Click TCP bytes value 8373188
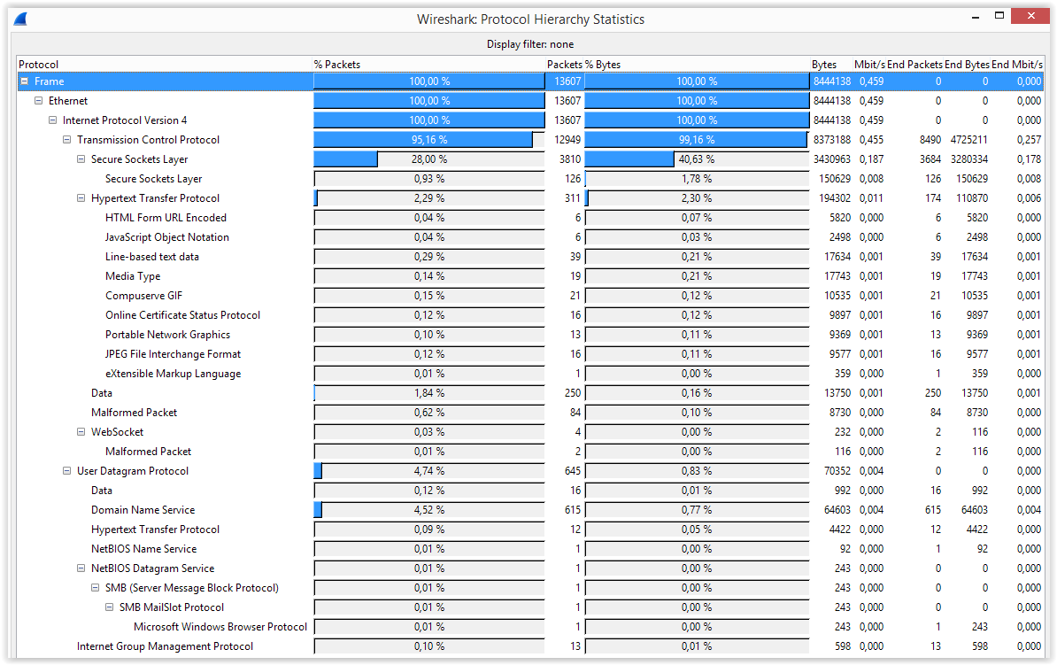Viewport: 1057px width, 665px height. coord(832,140)
